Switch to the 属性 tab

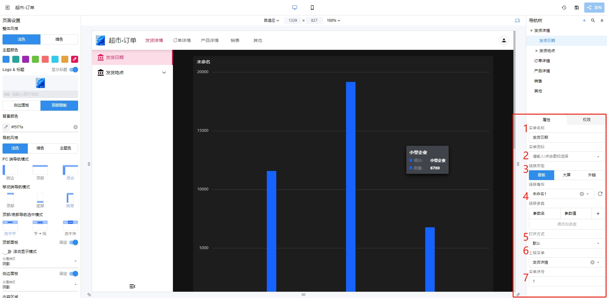546,120
